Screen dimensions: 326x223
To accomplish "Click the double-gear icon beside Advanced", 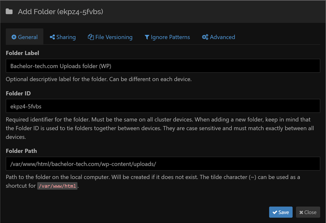I will pos(205,37).
